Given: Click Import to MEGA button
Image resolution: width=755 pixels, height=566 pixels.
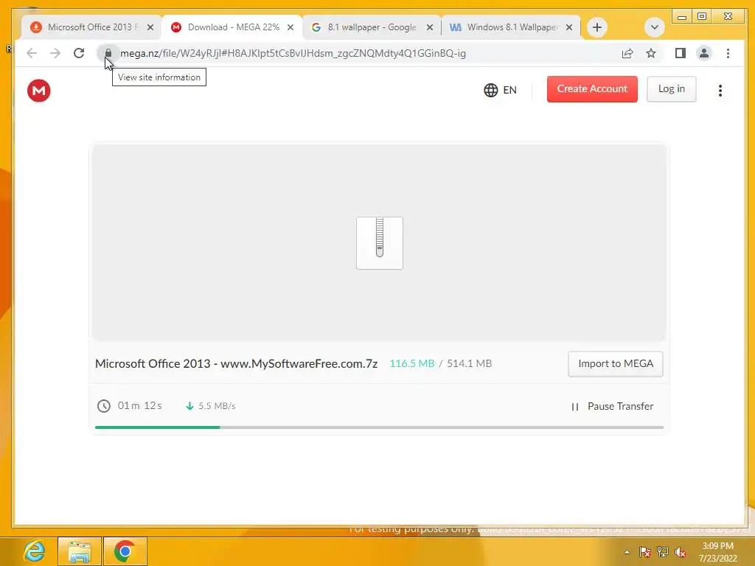Looking at the screenshot, I should [x=616, y=364].
